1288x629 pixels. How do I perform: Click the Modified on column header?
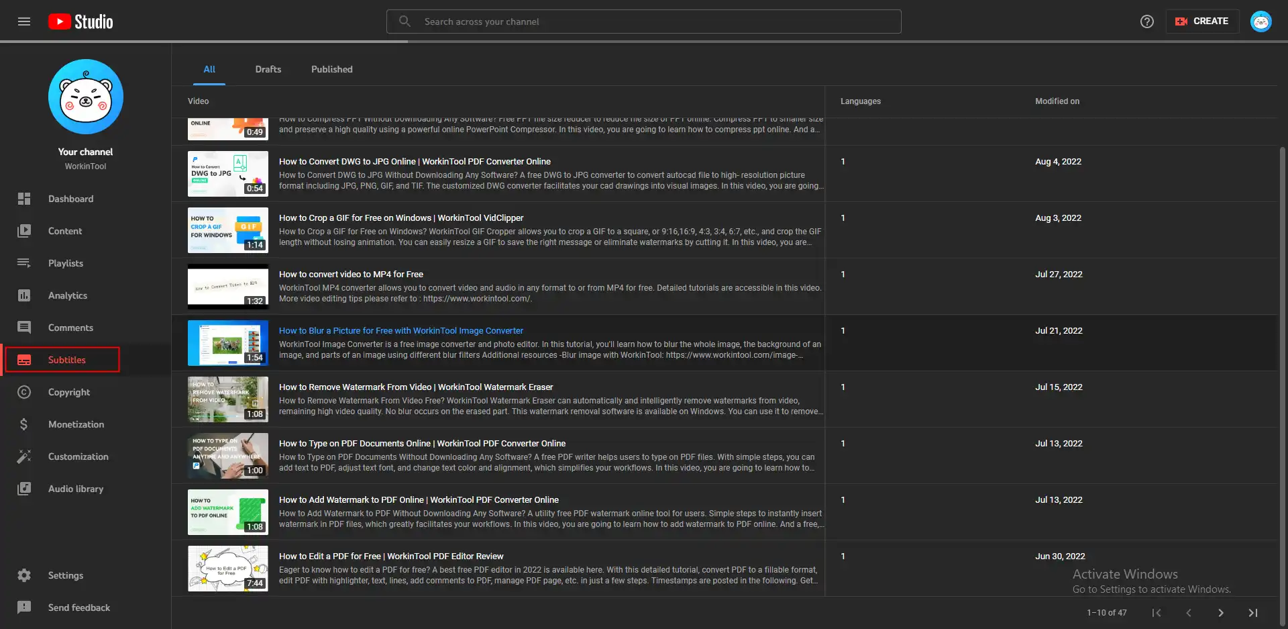[1057, 101]
